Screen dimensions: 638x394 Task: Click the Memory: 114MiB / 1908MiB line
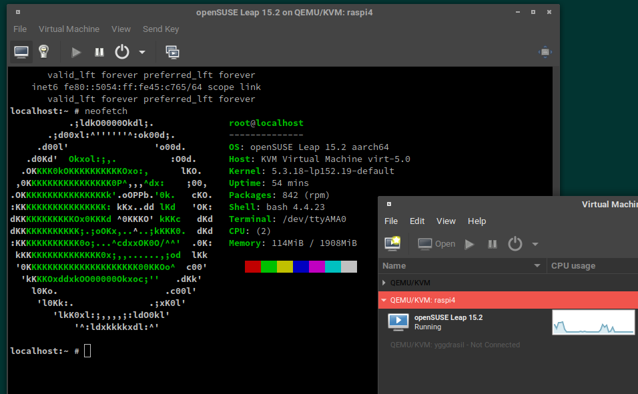pyautogui.click(x=292, y=243)
